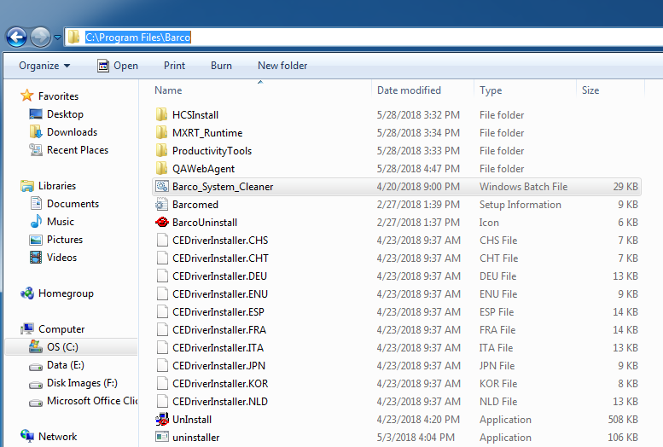Open the Videos library
The image size is (663, 447).
61,258
